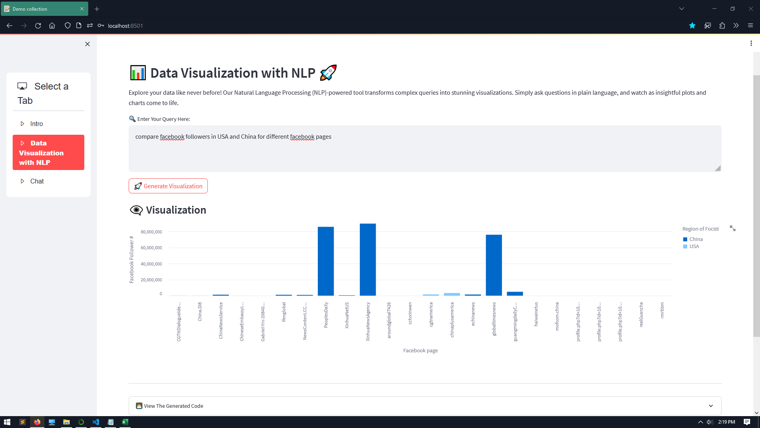Click the China legend color swatch
This screenshot has width=760, height=428.
point(685,239)
